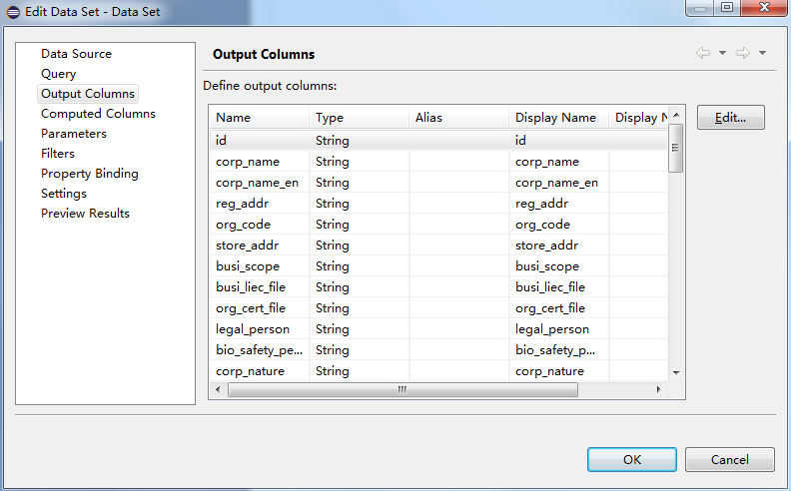Click the horizontal scrollbar right arrow

tap(659, 389)
